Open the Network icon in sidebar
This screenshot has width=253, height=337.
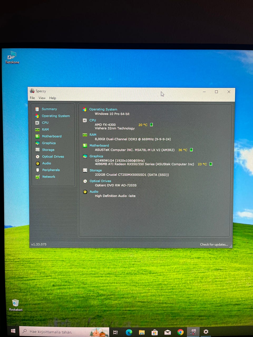tap(38, 177)
